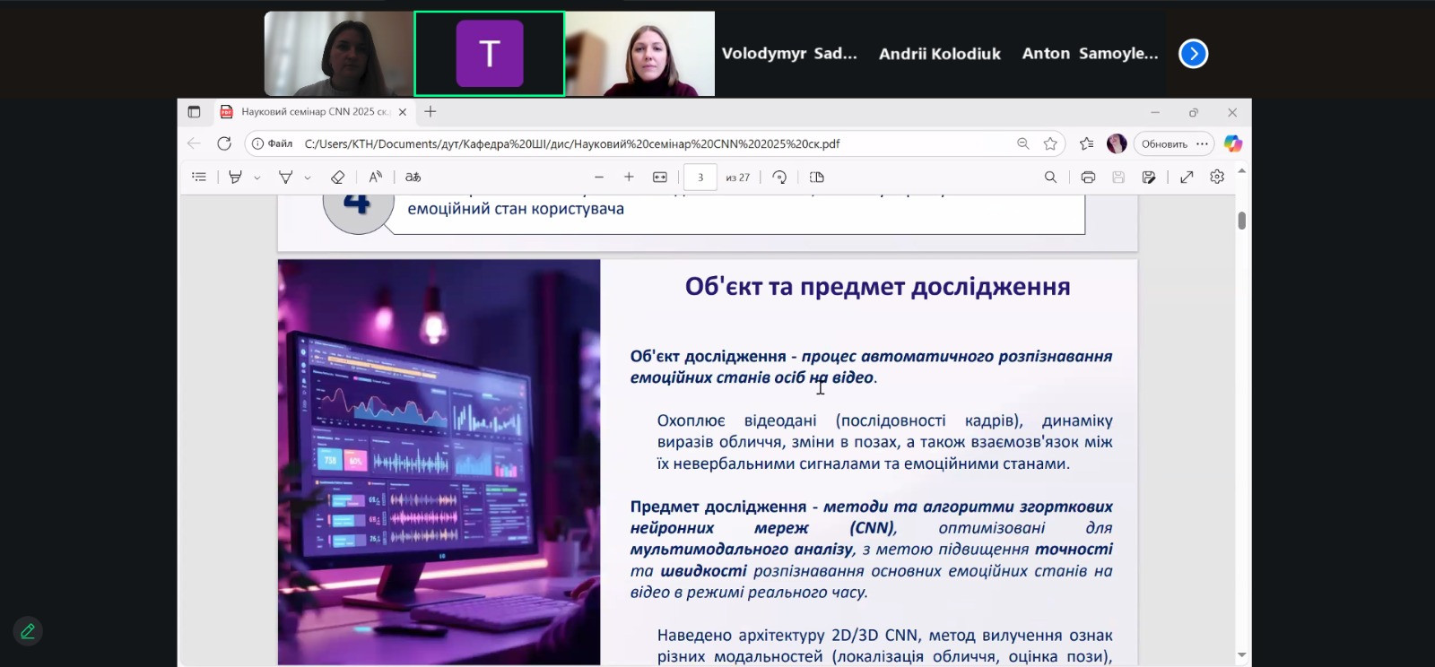This screenshot has width=1435, height=667.
Task: Open the PDF search tool
Action: [1050, 178]
